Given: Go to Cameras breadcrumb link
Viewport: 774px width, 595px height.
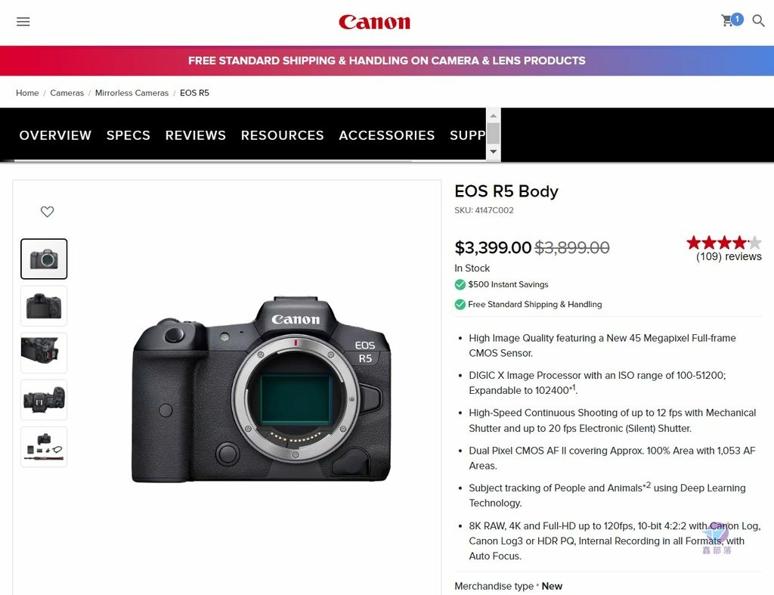Looking at the screenshot, I should tap(67, 93).
